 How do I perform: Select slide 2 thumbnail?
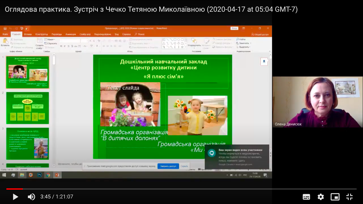(27, 108)
